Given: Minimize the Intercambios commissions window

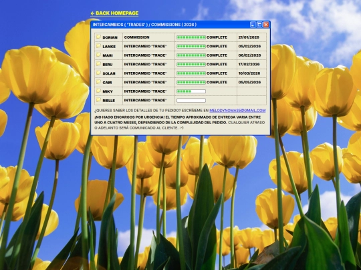Looking at the screenshot, I should point(253,25).
